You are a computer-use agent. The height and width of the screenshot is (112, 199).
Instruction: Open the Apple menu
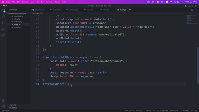(x=3, y=2)
